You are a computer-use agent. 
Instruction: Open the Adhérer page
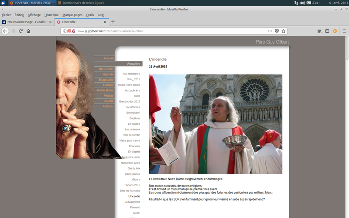[x=108, y=106]
